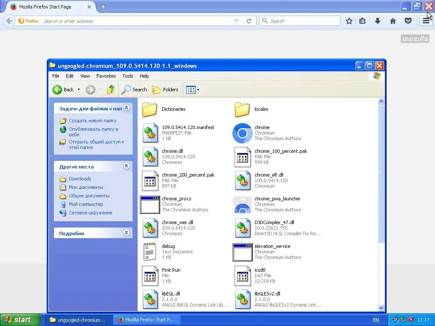Click Опубликовать папку в вебе link
Screen dimensions: 435x326
pos(93,132)
